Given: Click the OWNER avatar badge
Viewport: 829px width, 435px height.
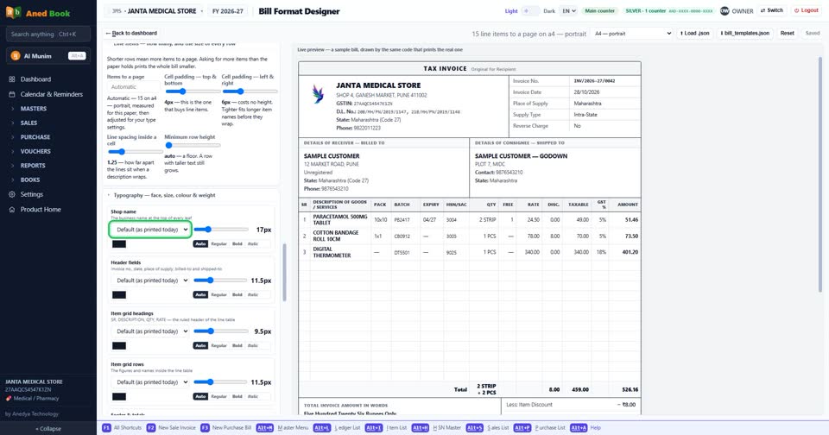Looking at the screenshot, I should [x=725, y=10].
